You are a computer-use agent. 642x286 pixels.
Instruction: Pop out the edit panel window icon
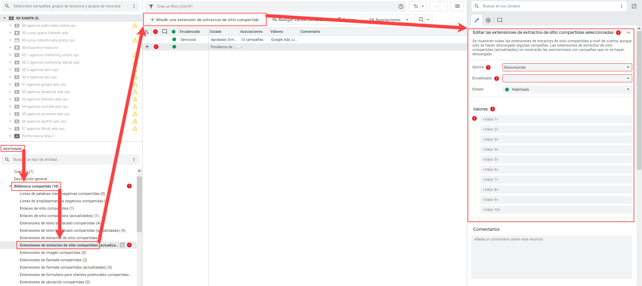[x=634, y=6]
